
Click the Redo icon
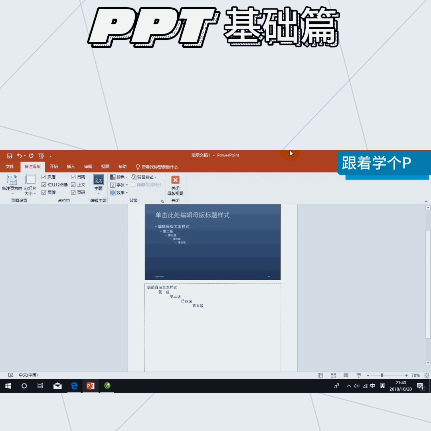coord(31,156)
